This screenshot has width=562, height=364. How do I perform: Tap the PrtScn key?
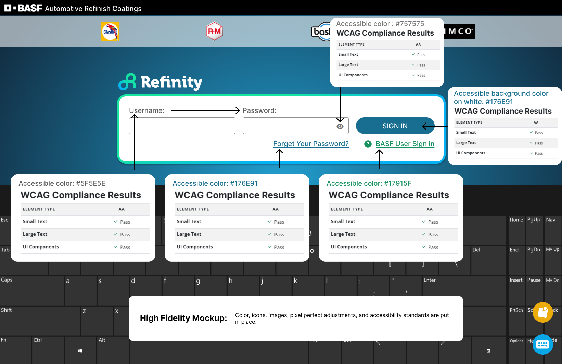[516, 321]
